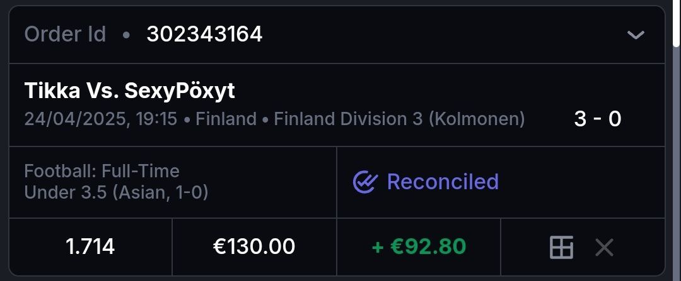Screen dimensions: 681x281
Task: Click the bullet separator after Order Id
Action: [126, 35]
